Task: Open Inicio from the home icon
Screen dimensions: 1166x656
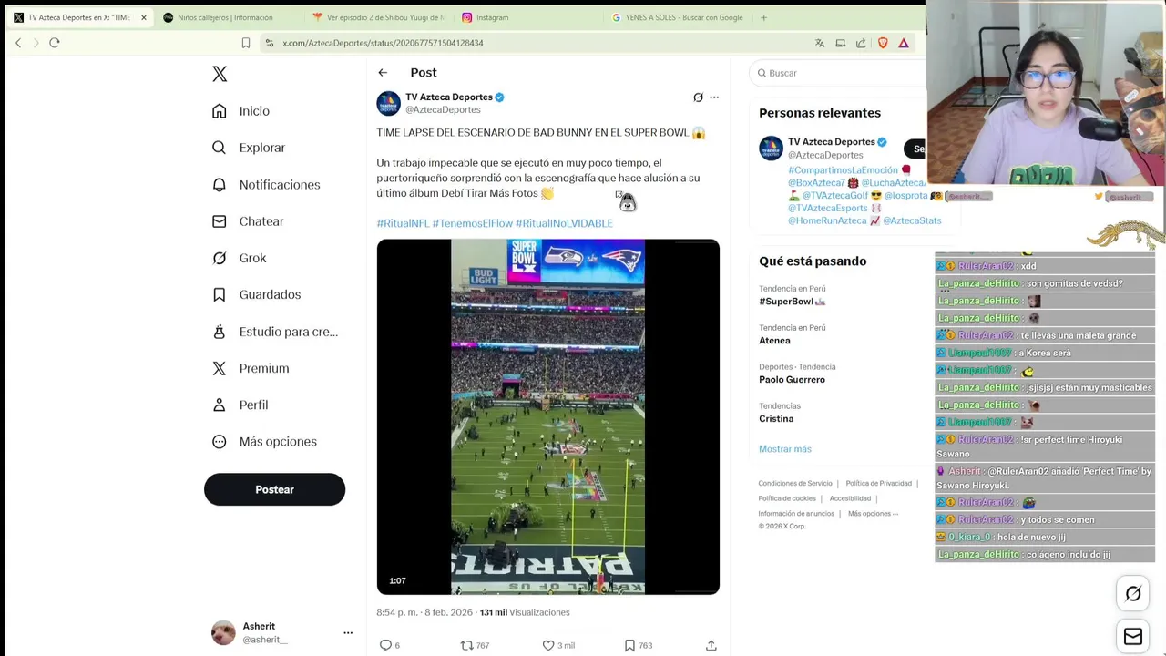Action: (220, 111)
